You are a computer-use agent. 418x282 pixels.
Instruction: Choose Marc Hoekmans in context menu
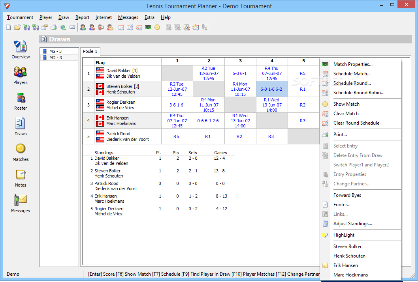coord(360,275)
